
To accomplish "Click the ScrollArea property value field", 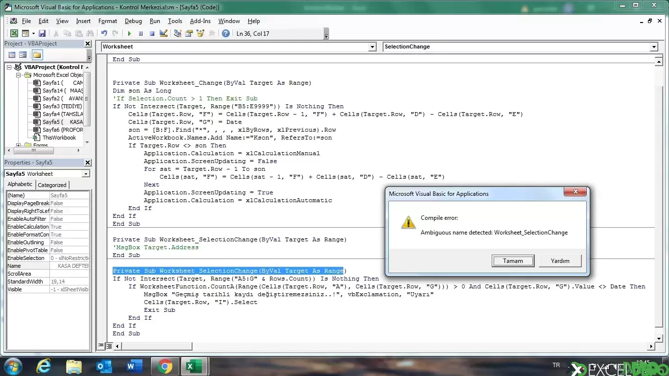I will [70, 274].
